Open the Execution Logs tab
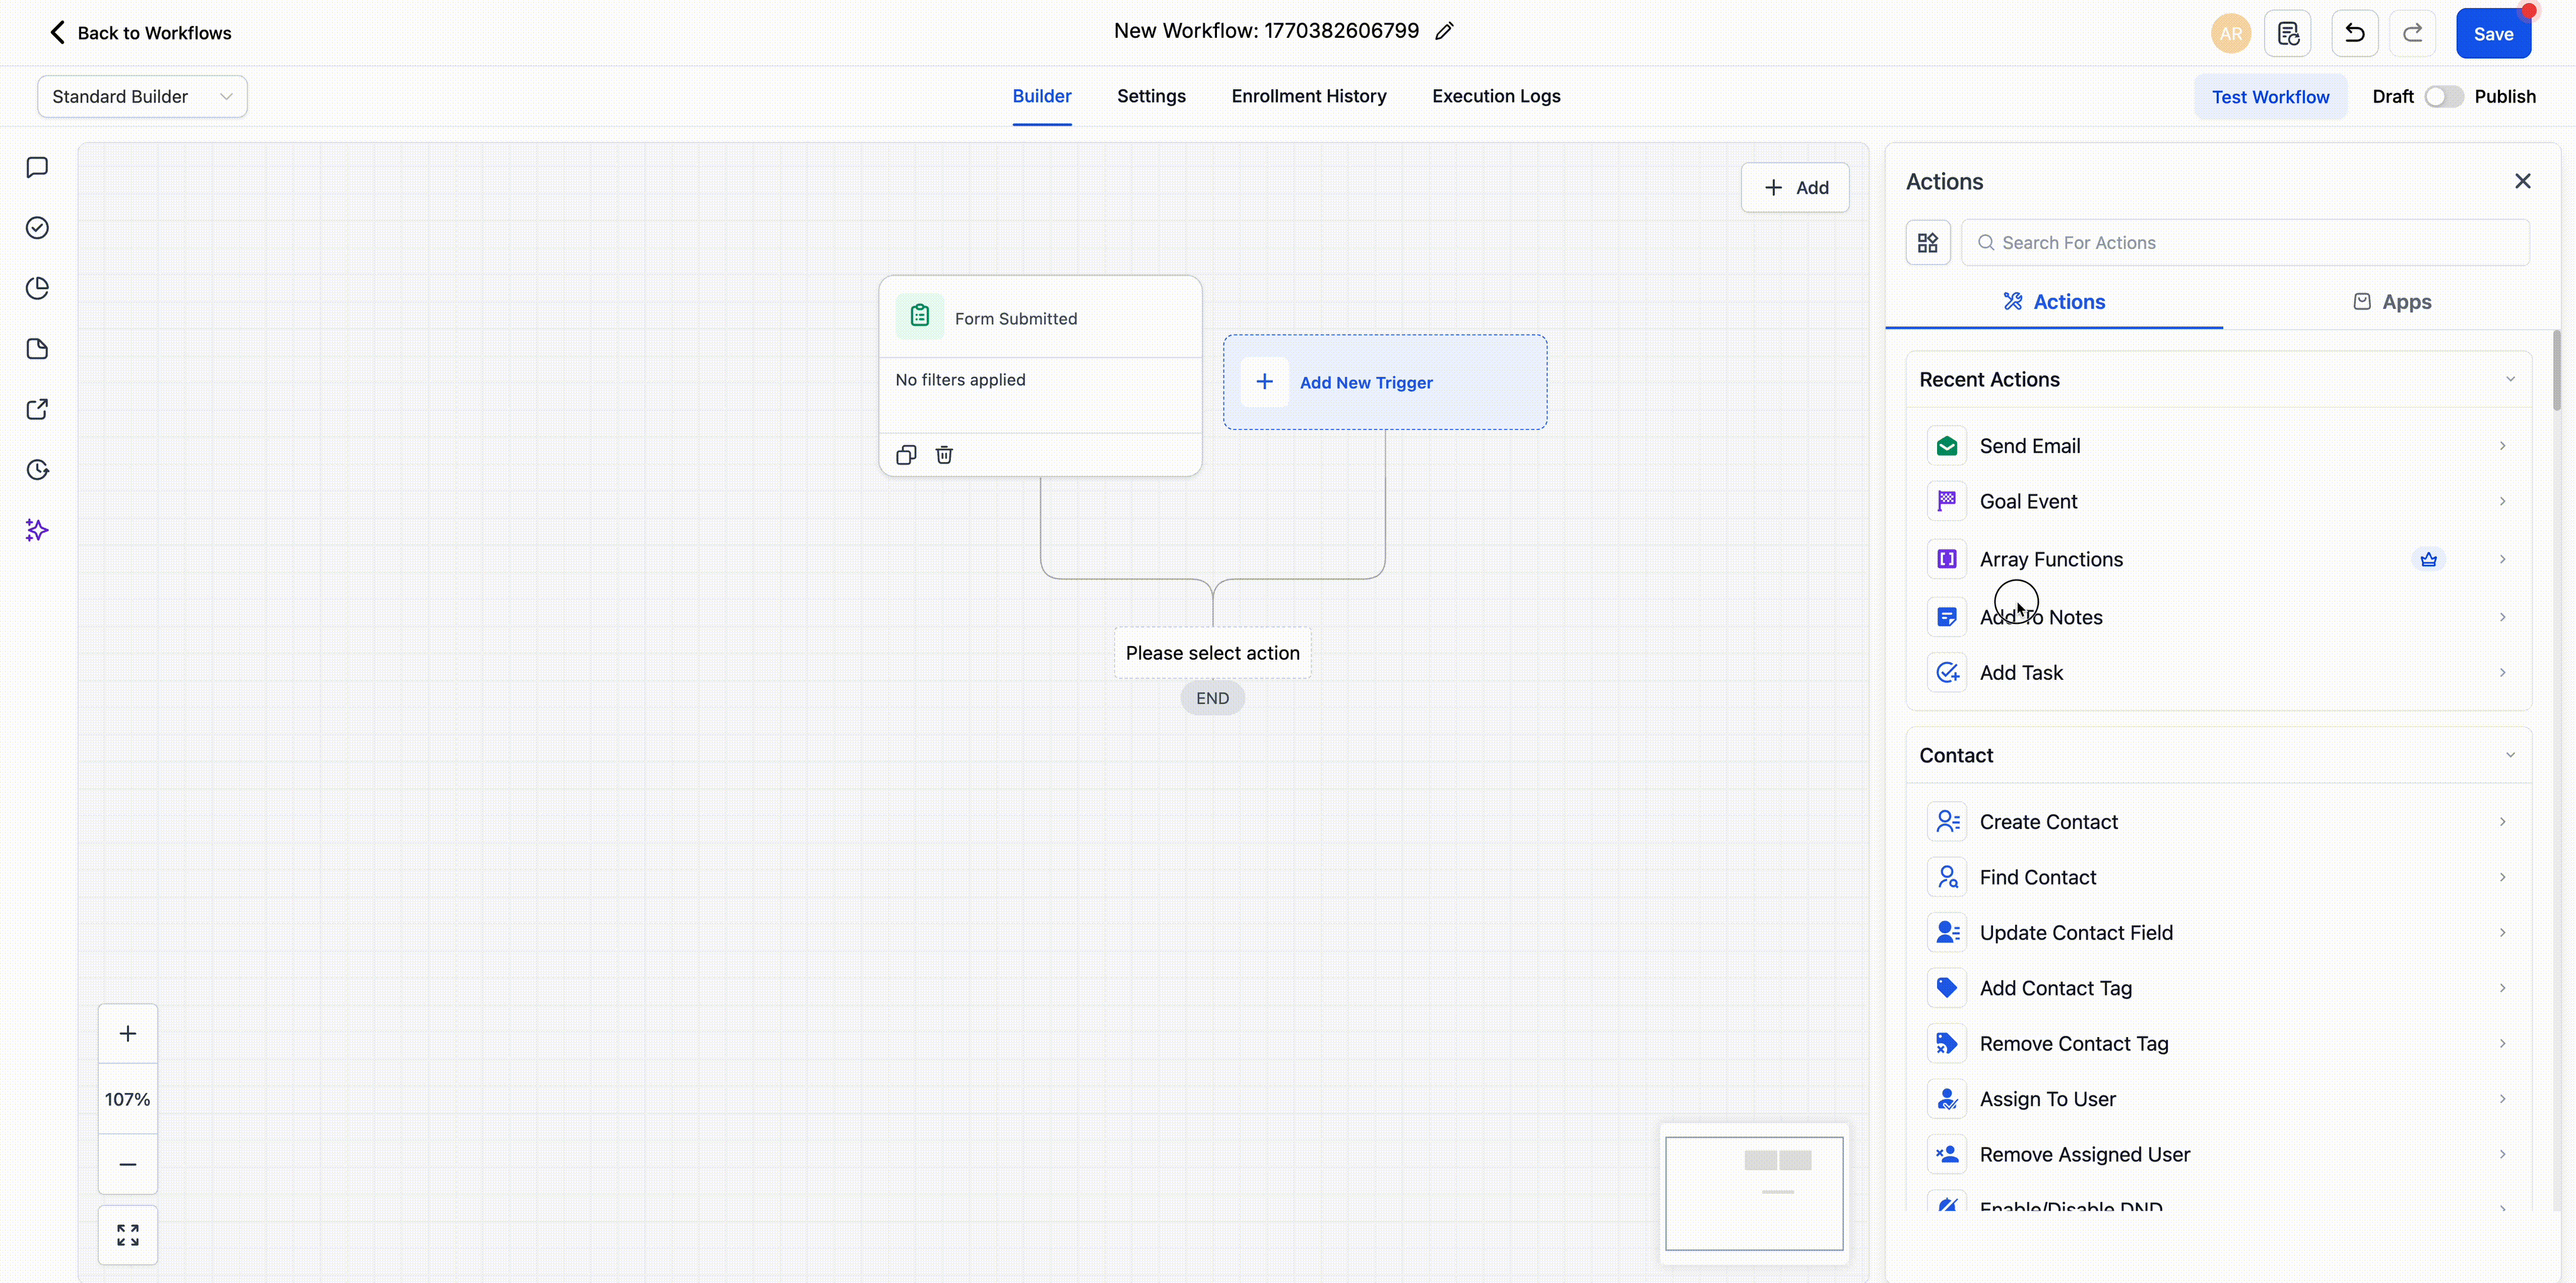 (1496, 96)
